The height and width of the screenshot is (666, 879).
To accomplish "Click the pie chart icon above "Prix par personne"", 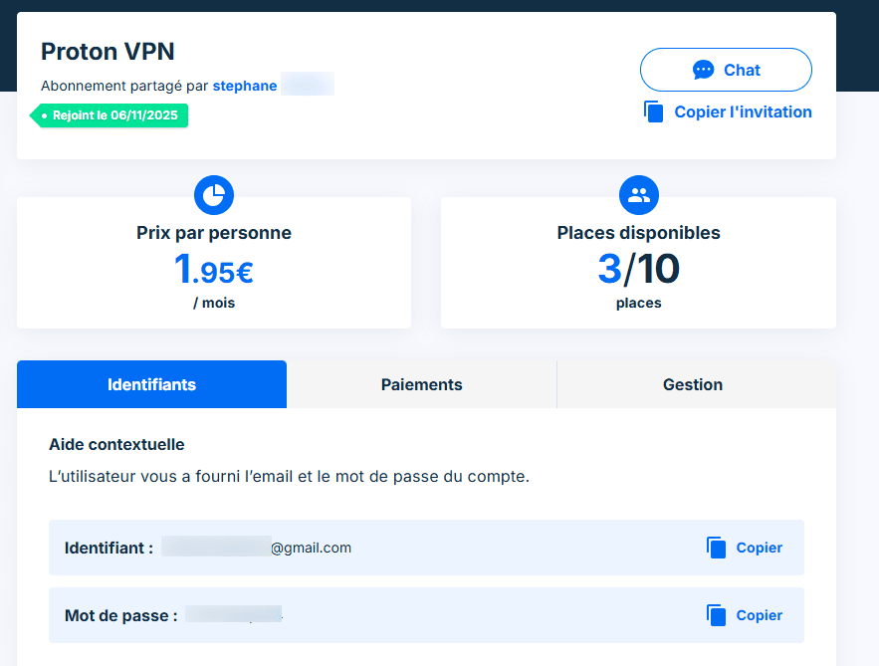I will pos(213,195).
